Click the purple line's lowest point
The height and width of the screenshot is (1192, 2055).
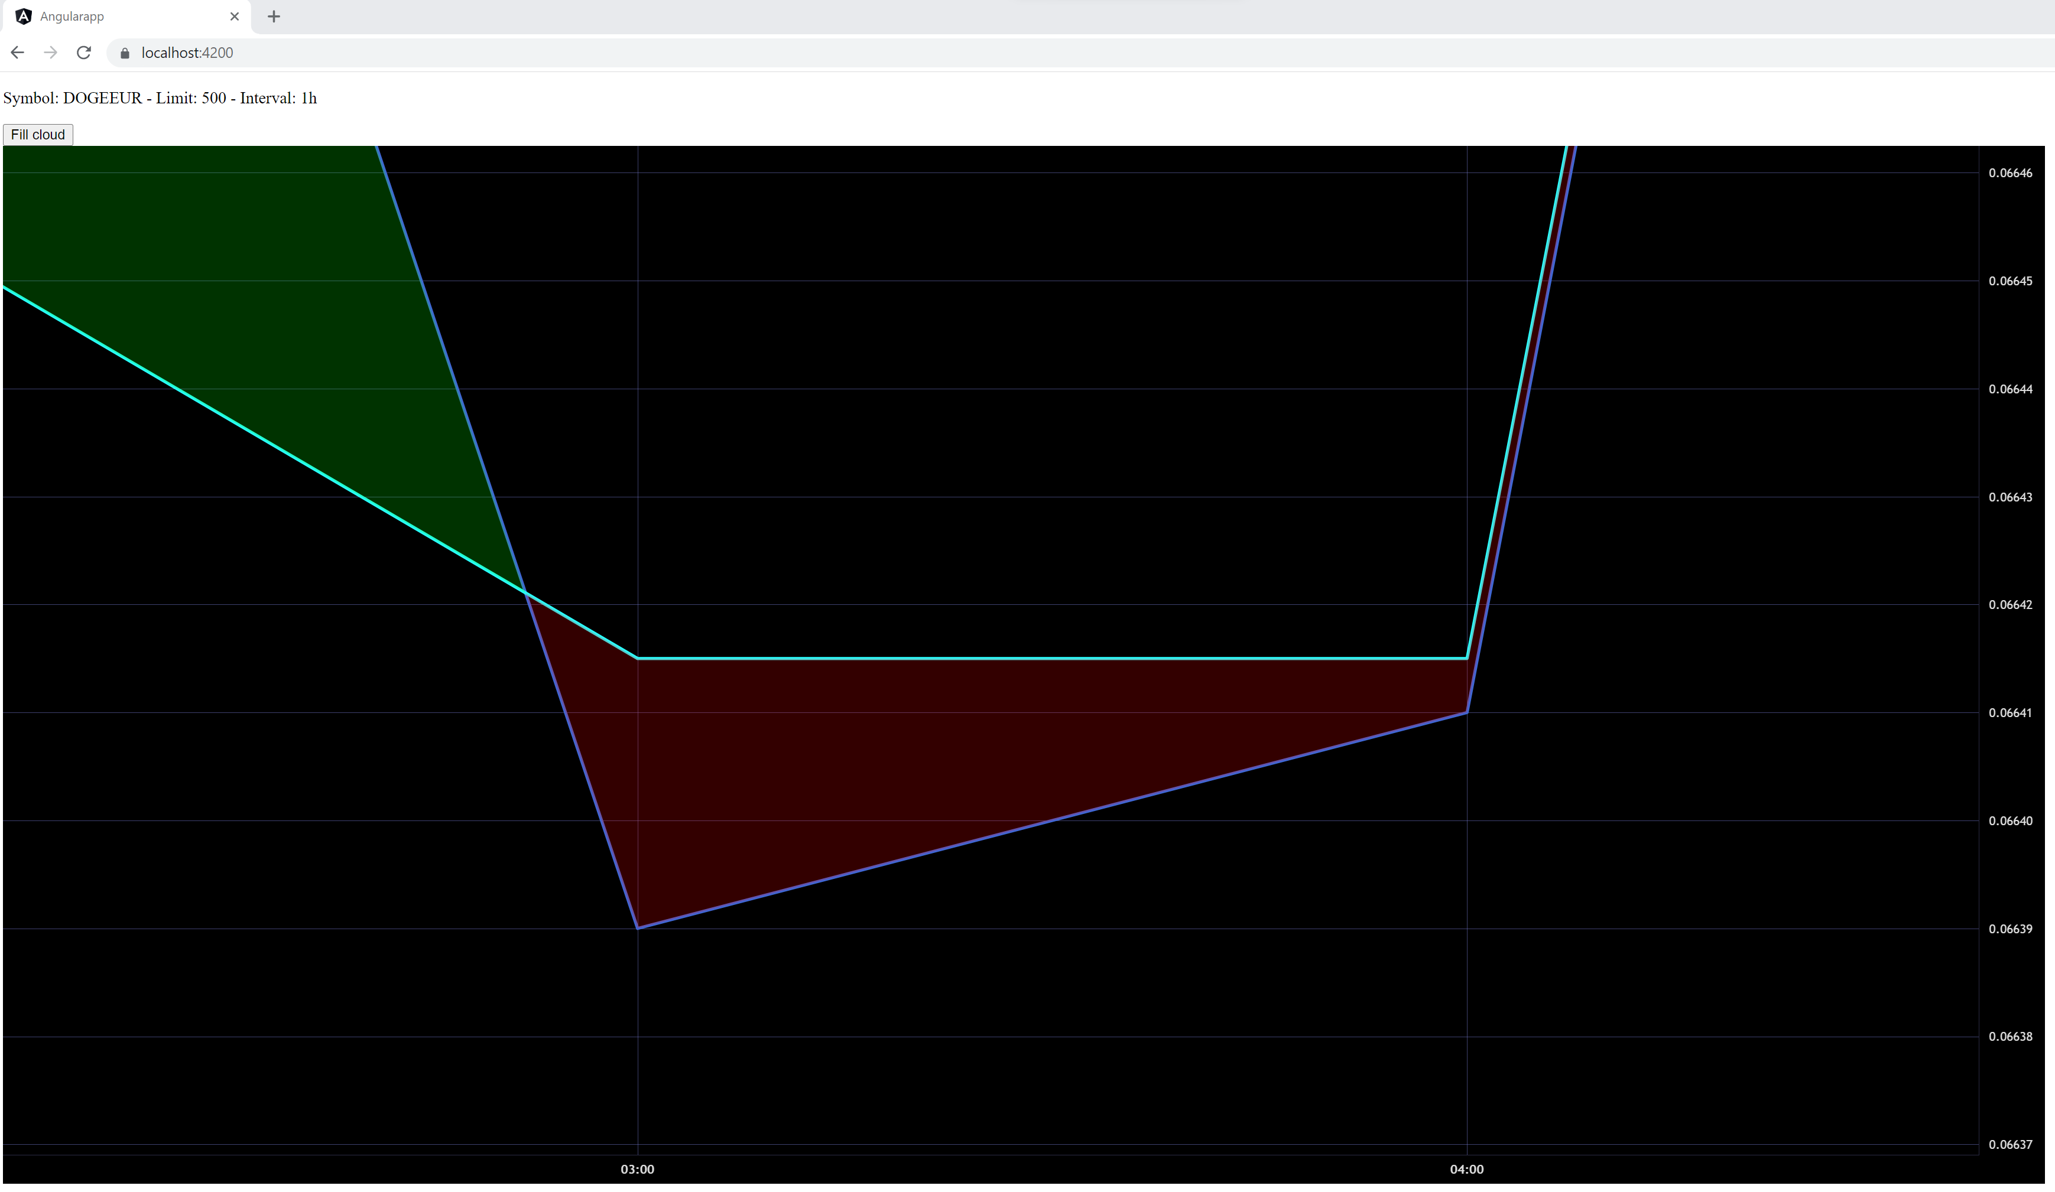tap(638, 928)
